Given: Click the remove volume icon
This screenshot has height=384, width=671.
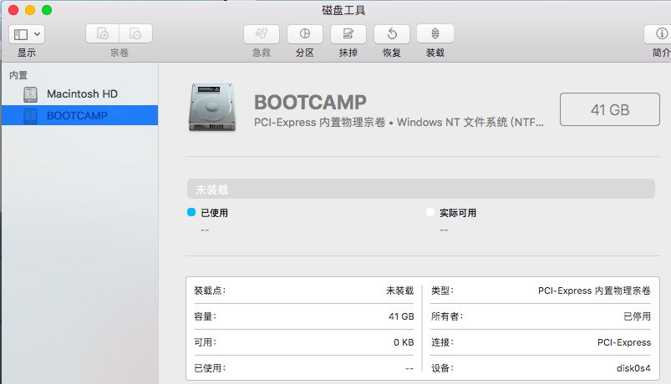Looking at the screenshot, I should coord(135,33).
